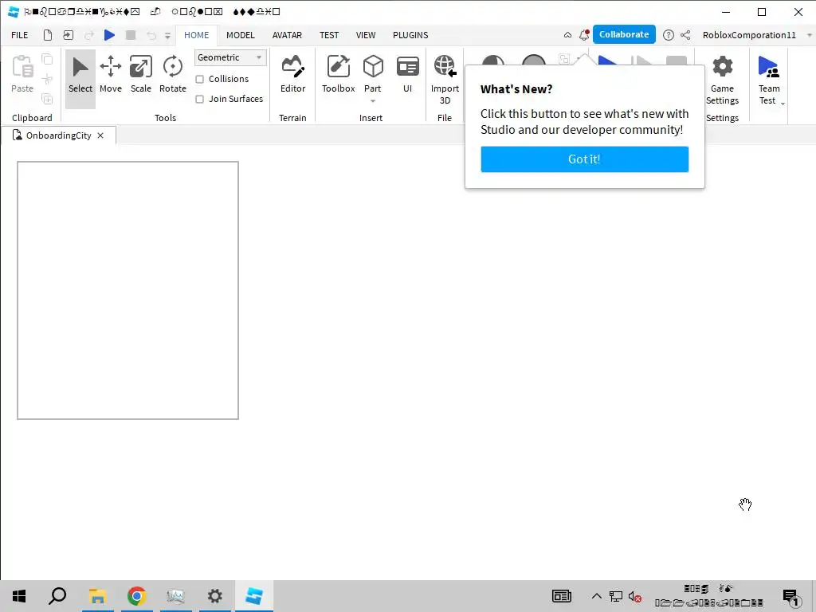Open File Explorer from taskbar
The width and height of the screenshot is (816, 612).
pyautogui.click(x=97, y=596)
